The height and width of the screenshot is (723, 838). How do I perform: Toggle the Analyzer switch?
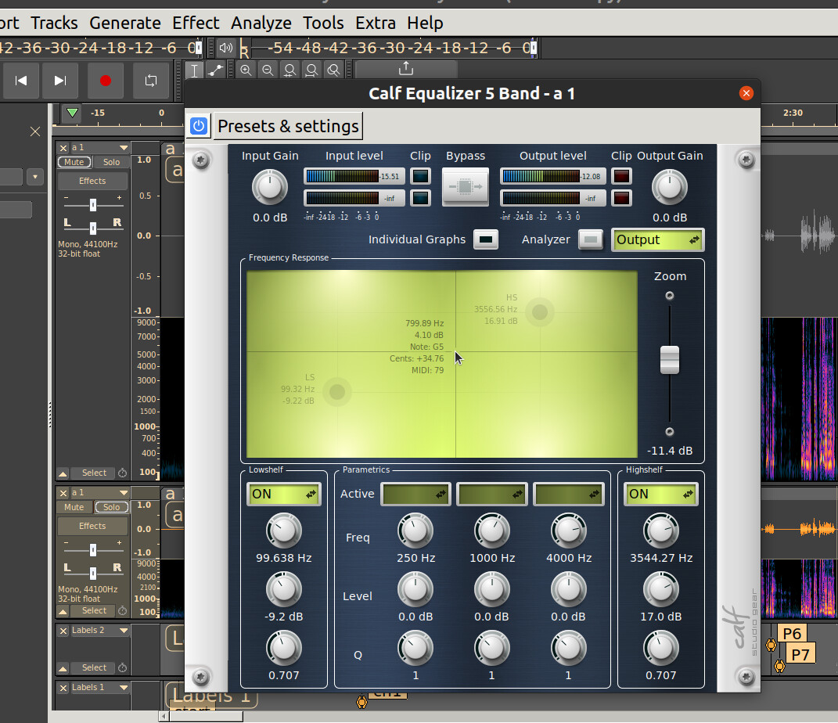pyautogui.click(x=591, y=239)
